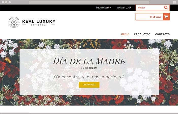Viewport: 178px width, 114px height.
Task: Click the VER REGALOS button
Action: [x=89, y=85]
